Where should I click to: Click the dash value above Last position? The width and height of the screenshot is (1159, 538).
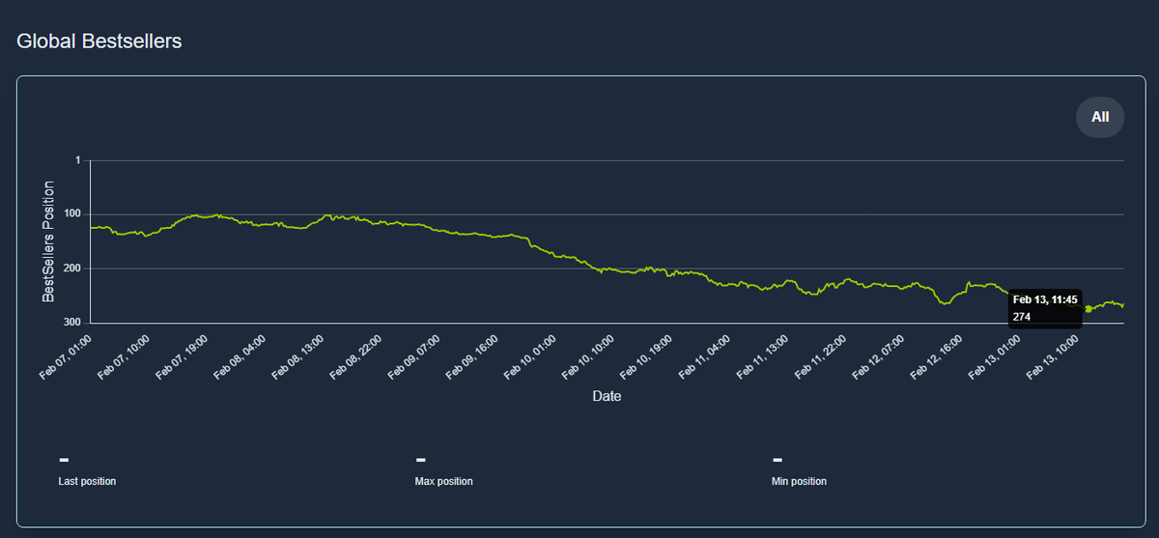[63, 459]
